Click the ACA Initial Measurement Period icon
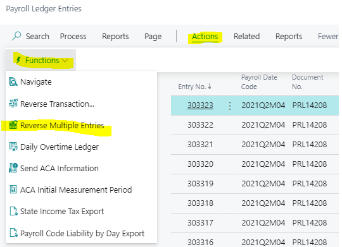342x247 pixels. pos(13,190)
